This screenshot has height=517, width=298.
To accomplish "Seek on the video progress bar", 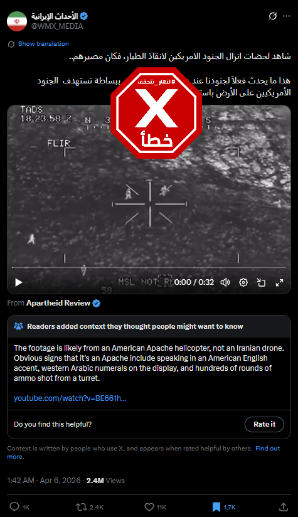I will pyautogui.click(x=149, y=267).
